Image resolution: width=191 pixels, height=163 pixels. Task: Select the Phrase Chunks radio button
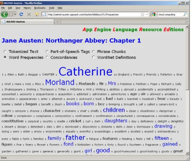click(93, 51)
